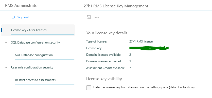Collapse SQL Database configuration security section
This screenshot has width=212, height=98.
[6, 43]
